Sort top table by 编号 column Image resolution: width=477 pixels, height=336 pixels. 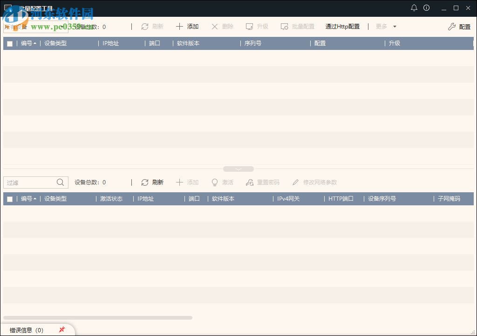point(28,43)
